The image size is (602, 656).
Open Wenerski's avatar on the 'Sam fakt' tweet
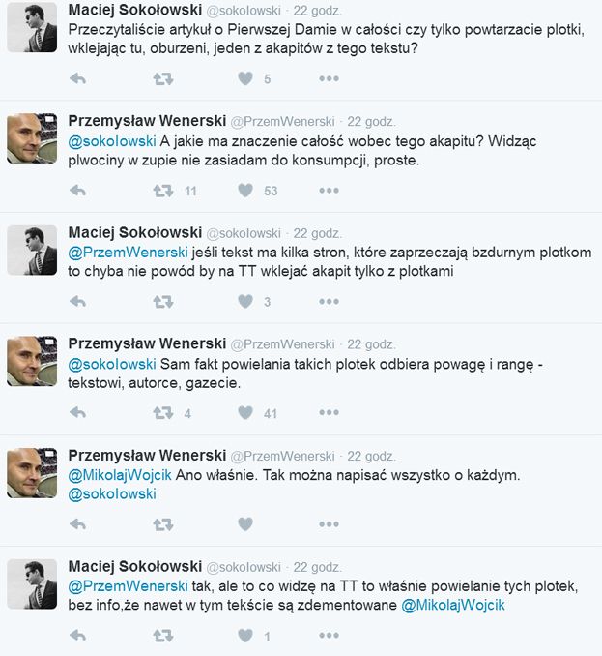point(32,361)
